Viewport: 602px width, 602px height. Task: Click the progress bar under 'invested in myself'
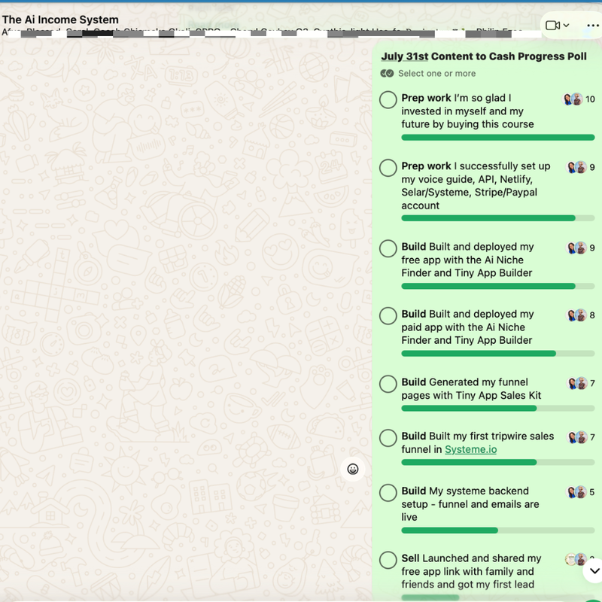click(498, 138)
